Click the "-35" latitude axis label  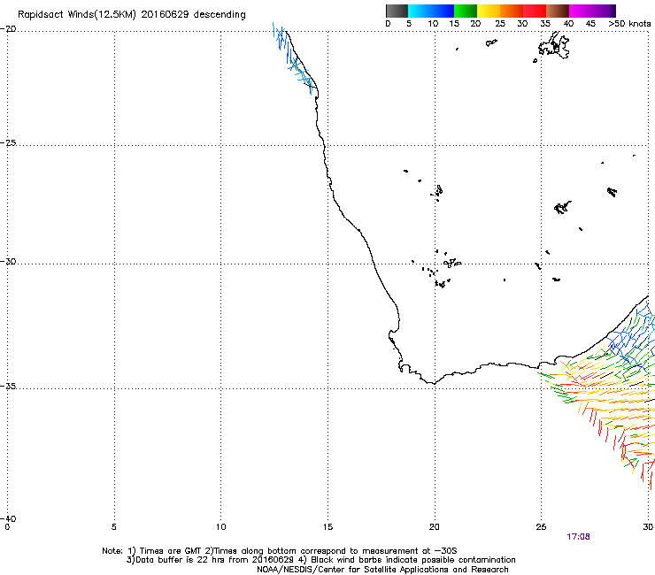coord(8,387)
